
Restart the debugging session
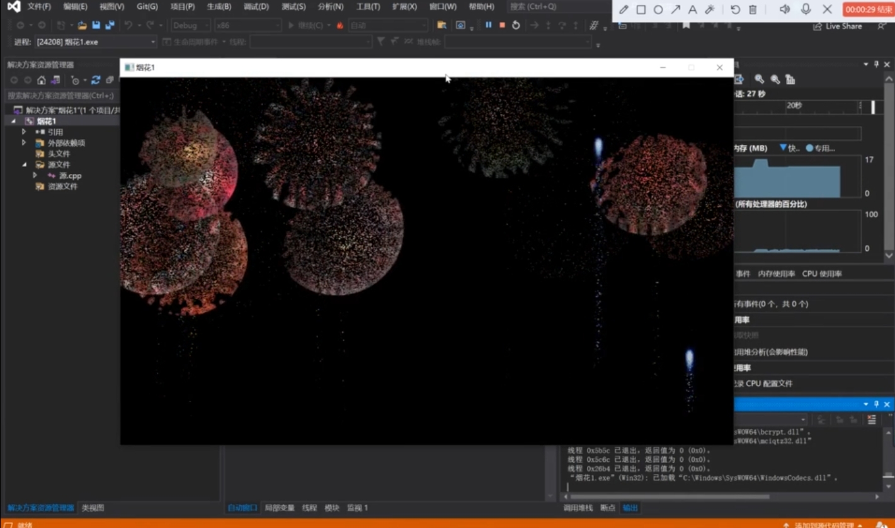point(516,25)
